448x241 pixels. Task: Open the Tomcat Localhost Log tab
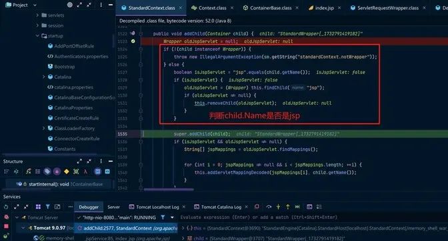point(157,207)
